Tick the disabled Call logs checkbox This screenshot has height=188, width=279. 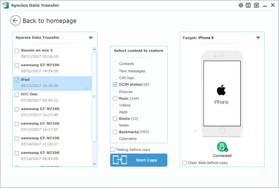[x=115, y=78]
